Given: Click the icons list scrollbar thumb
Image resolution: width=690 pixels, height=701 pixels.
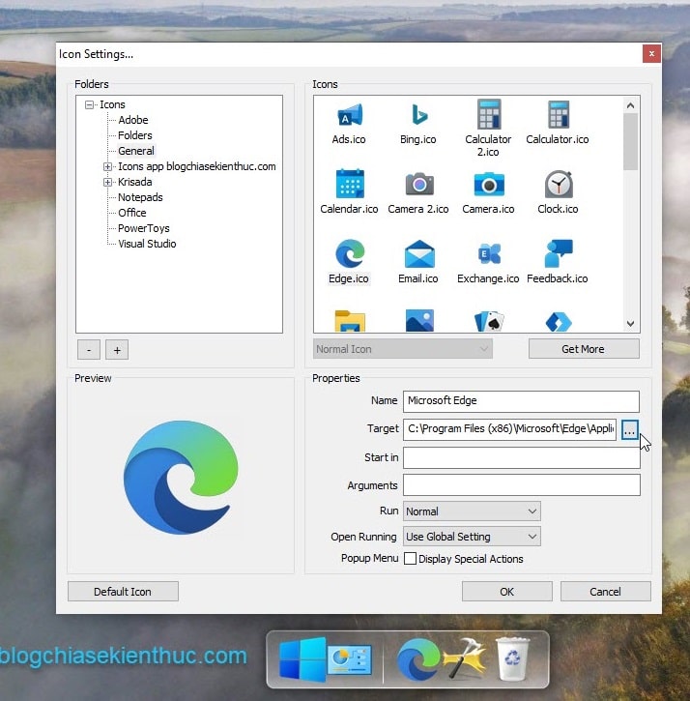Looking at the screenshot, I should click(630, 142).
